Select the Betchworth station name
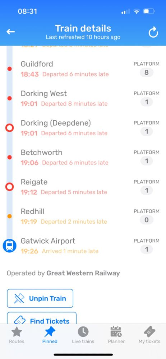The width and height of the screenshot is (166, 359). click(42, 153)
